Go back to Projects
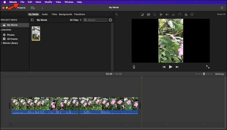Image resolution: width=227 pixels, height=130 pixels. pos(21,8)
